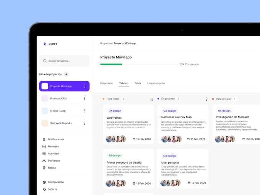Open the Wireframes card title
The height and width of the screenshot is (195, 260).
pos(114,118)
